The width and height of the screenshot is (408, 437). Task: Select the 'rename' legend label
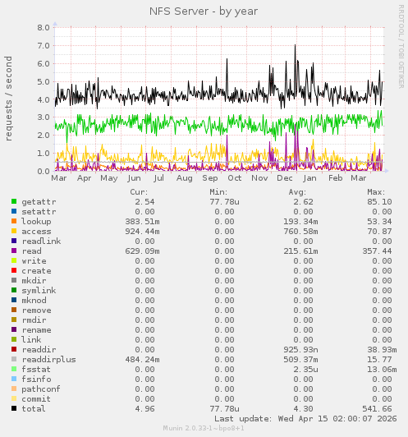36,330
